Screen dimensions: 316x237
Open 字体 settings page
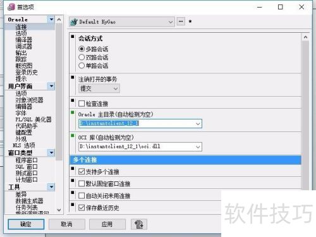(x=21, y=113)
